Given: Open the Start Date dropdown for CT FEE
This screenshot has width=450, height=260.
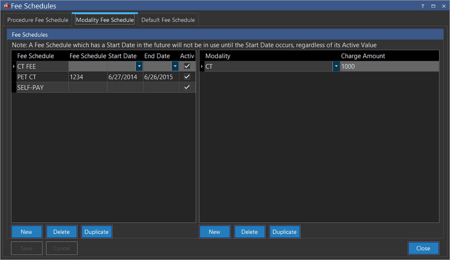Looking at the screenshot, I should coord(139,66).
